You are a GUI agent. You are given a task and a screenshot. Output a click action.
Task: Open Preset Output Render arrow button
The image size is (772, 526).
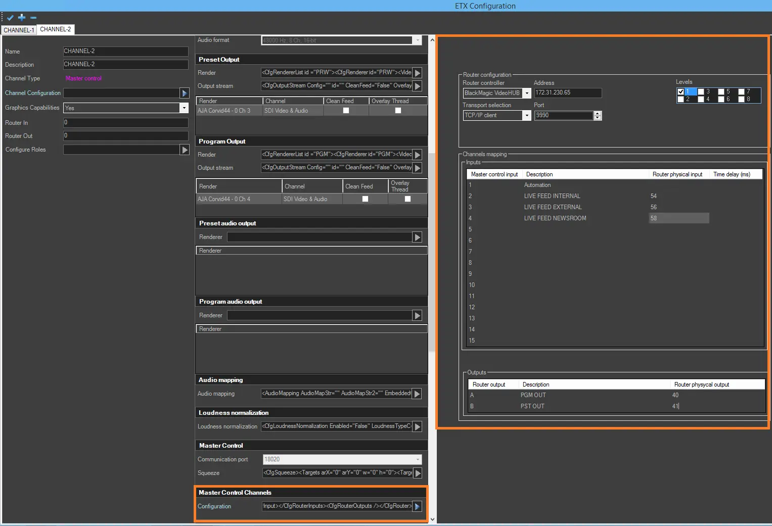tap(418, 73)
